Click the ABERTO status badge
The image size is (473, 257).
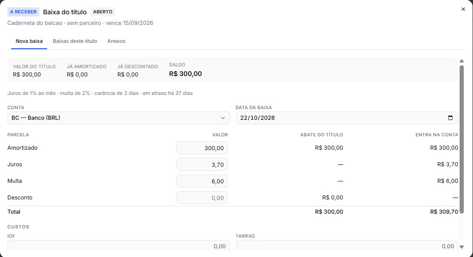102,12
